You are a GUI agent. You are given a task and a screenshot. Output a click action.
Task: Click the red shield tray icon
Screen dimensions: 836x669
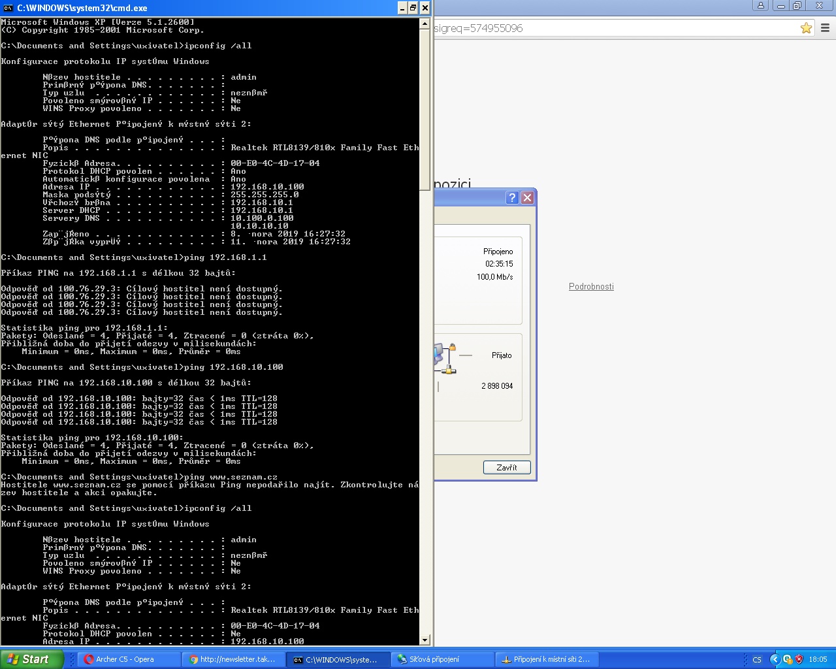click(799, 659)
